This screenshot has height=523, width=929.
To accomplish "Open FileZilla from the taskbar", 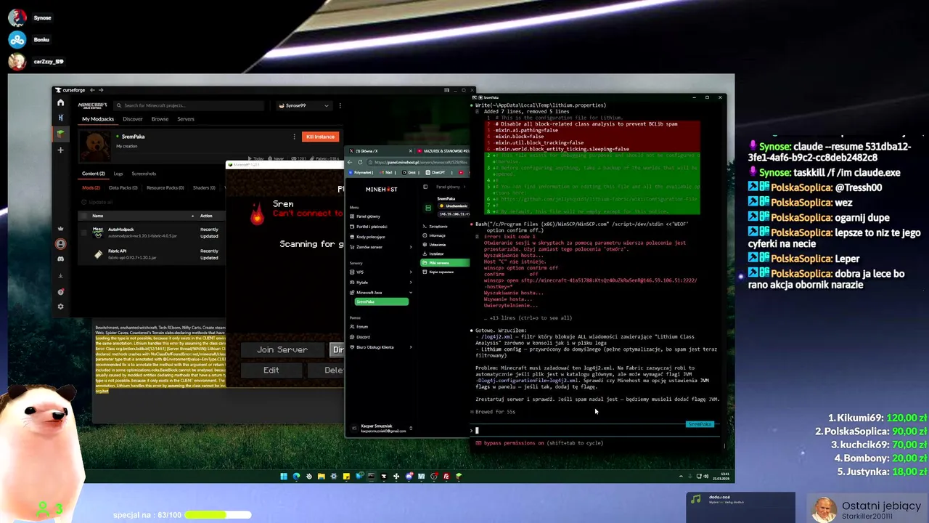I will coord(446,477).
